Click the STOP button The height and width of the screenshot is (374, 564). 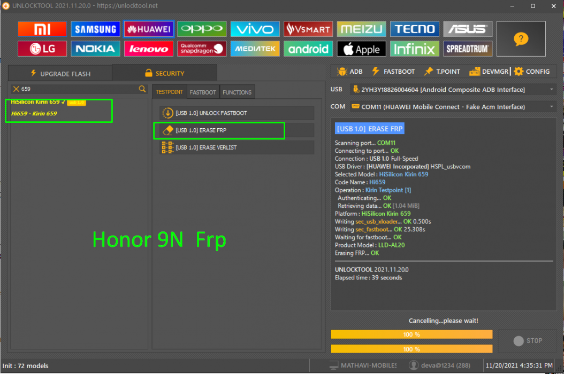click(x=528, y=340)
